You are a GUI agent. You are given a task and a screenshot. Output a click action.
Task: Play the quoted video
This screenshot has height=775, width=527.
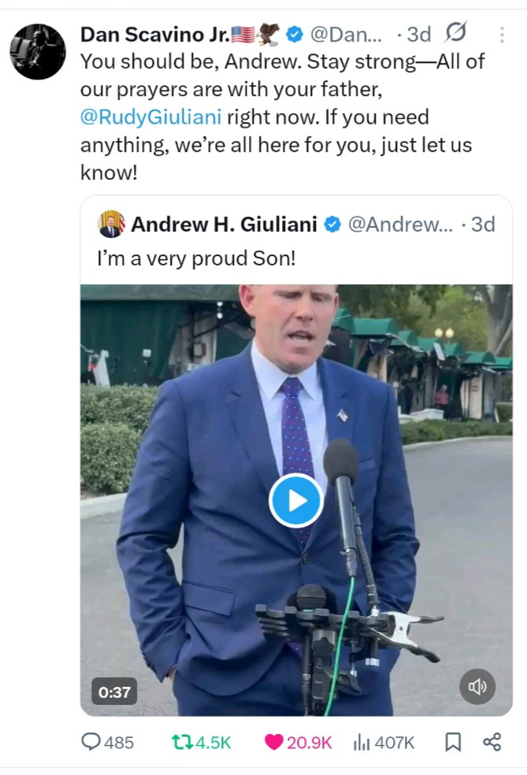(295, 500)
